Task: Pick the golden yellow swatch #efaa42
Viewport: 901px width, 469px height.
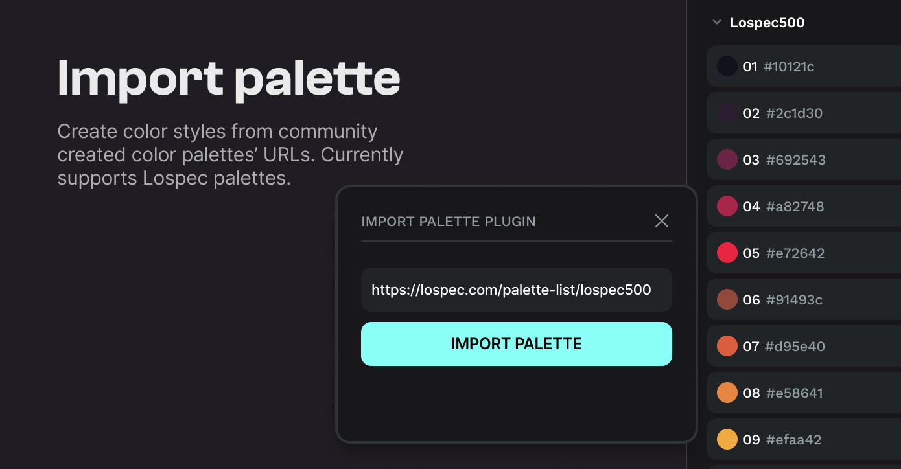Action: (727, 439)
